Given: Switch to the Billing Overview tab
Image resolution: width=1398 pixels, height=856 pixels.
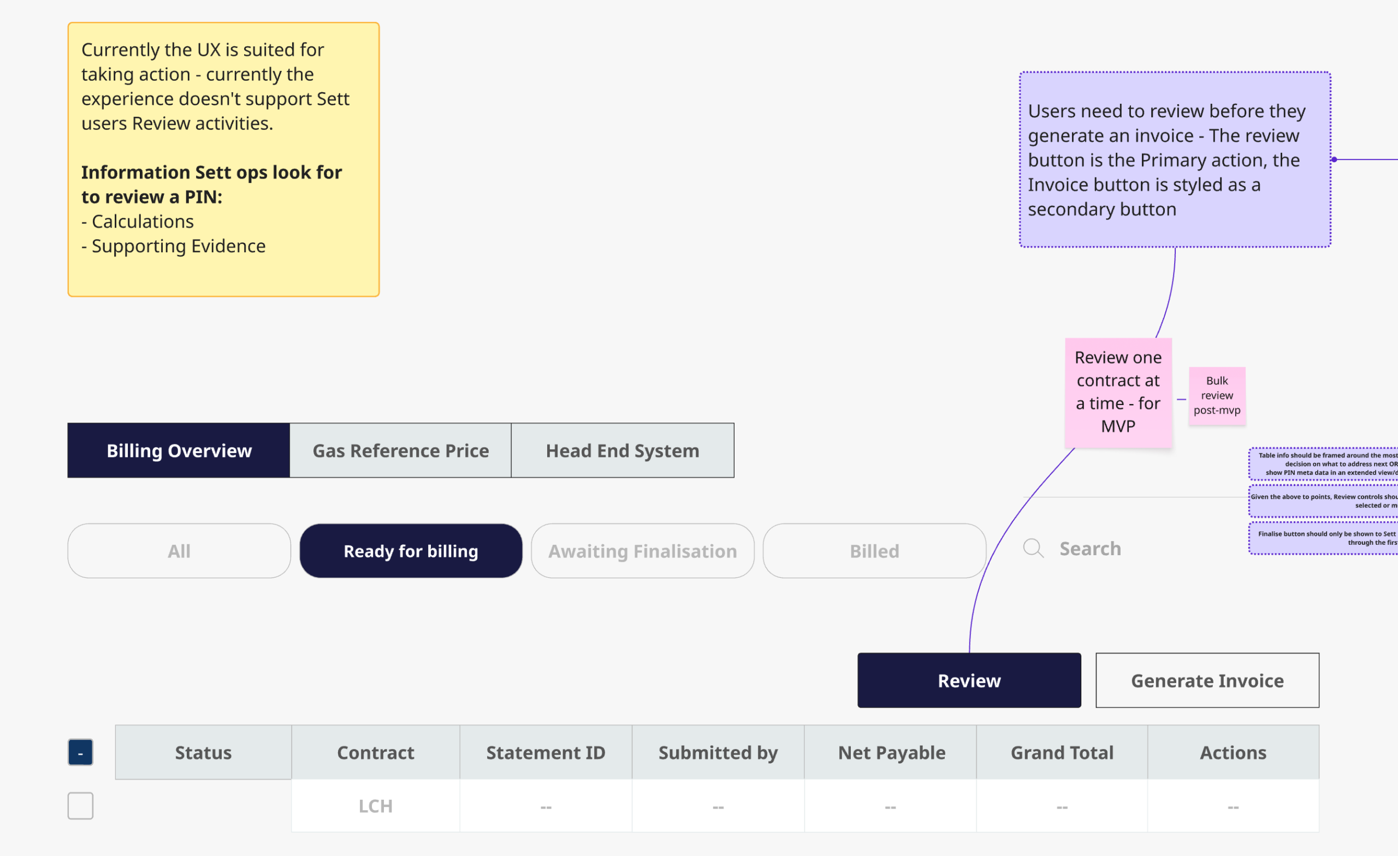Looking at the screenshot, I should (x=179, y=450).
